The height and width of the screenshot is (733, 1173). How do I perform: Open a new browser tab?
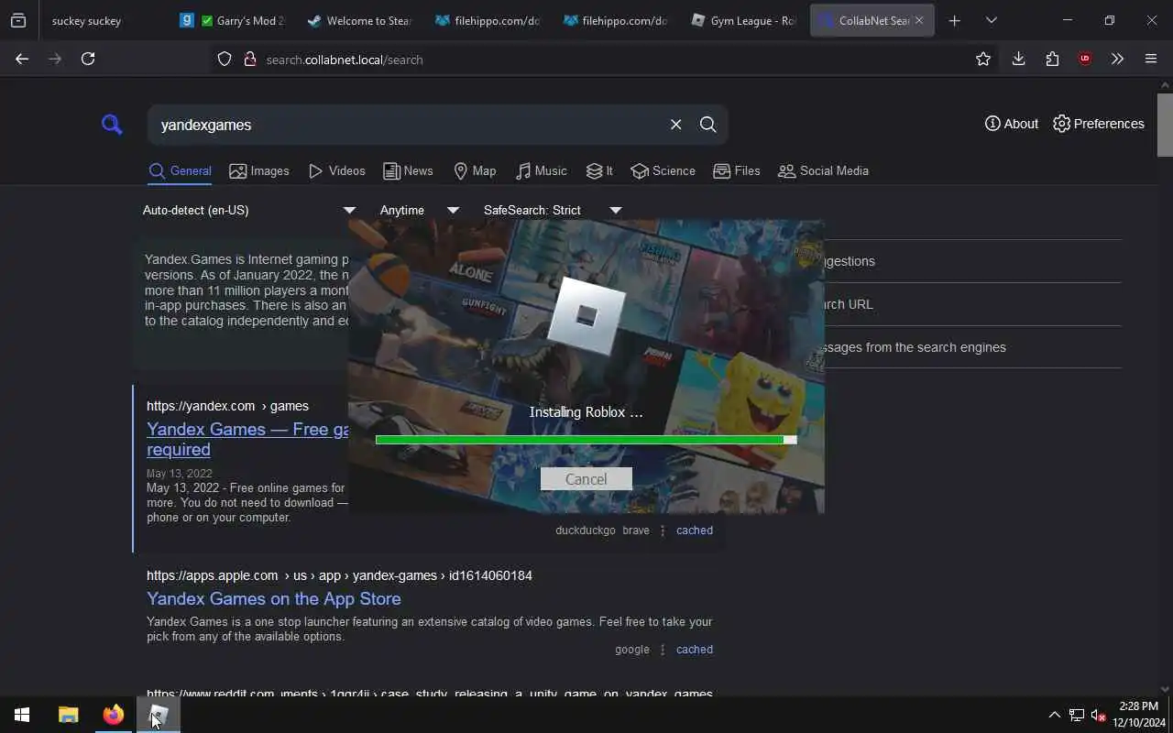[955, 20]
